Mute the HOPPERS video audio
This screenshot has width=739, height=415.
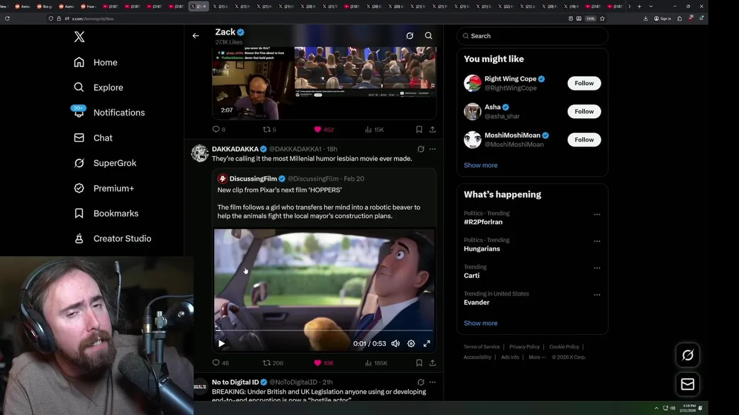(x=395, y=344)
